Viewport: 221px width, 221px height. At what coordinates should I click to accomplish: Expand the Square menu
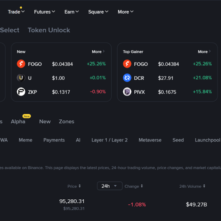(x=98, y=12)
